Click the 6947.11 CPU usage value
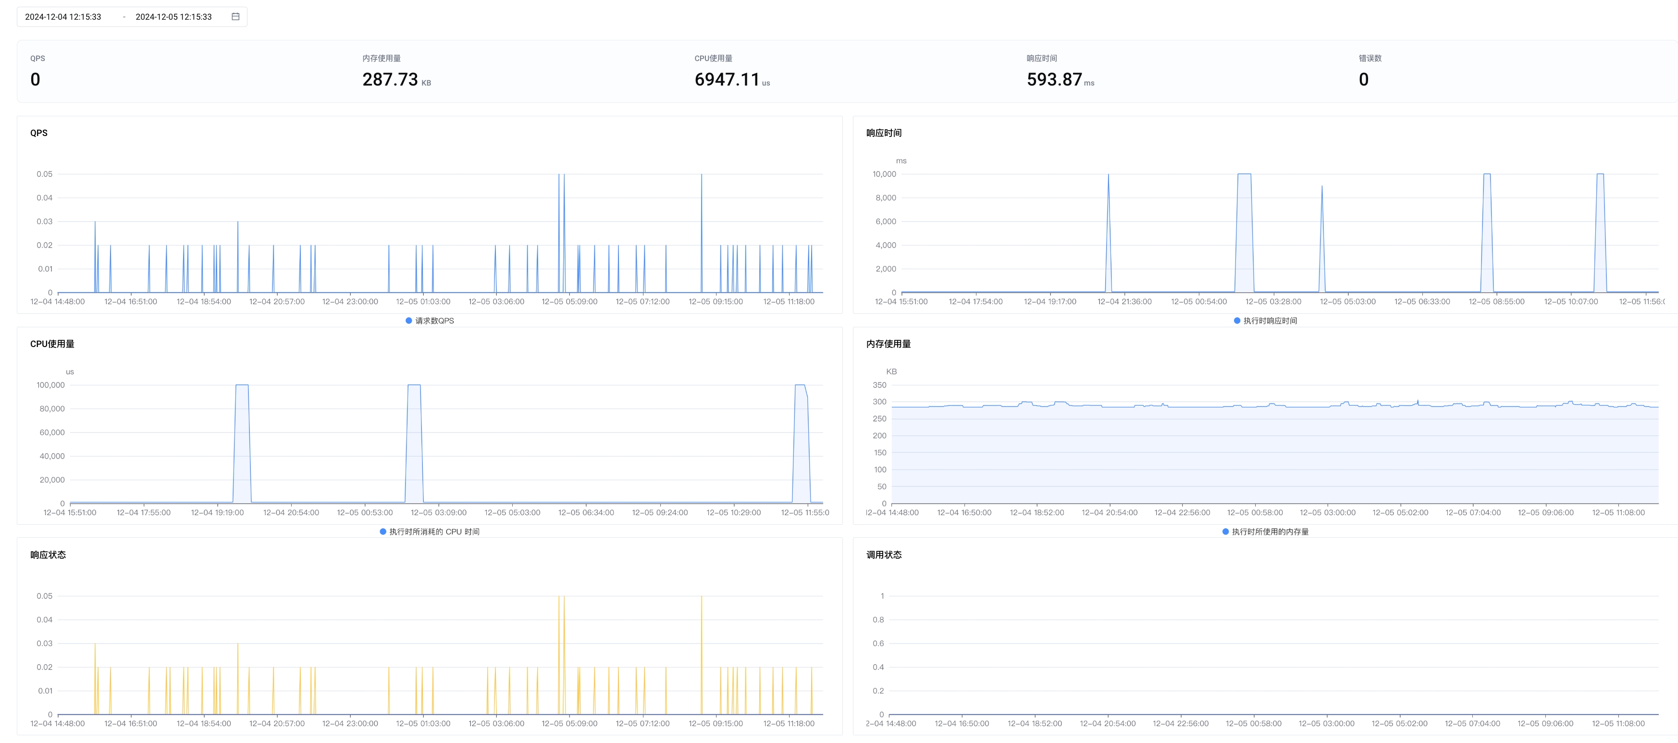1678x743 pixels. click(727, 79)
